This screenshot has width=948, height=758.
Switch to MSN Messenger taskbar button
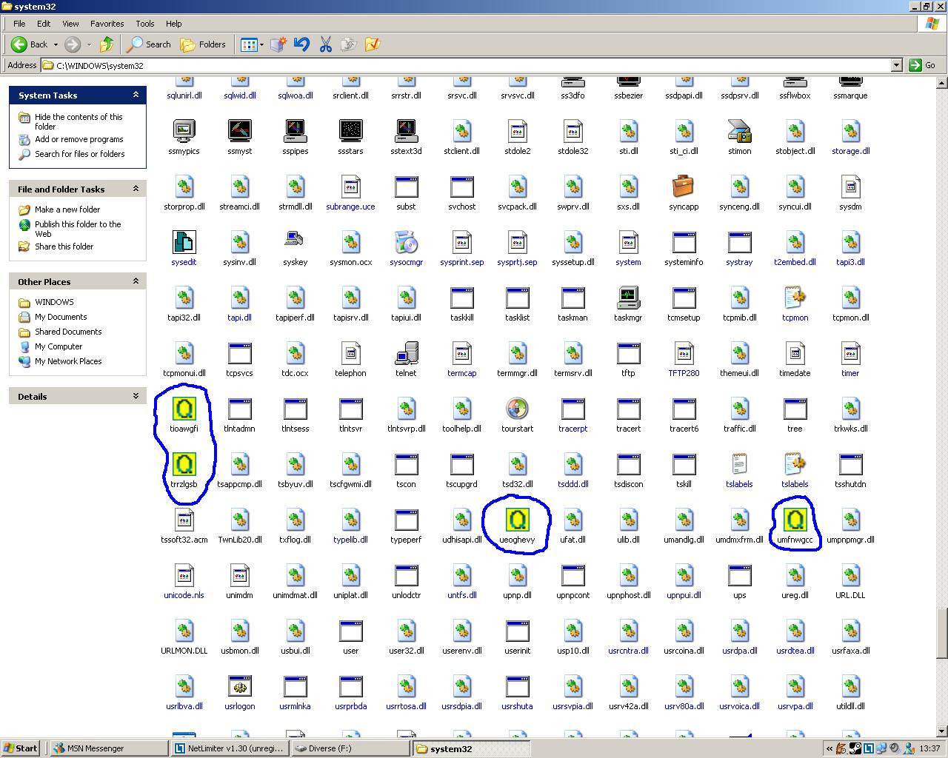(x=109, y=748)
